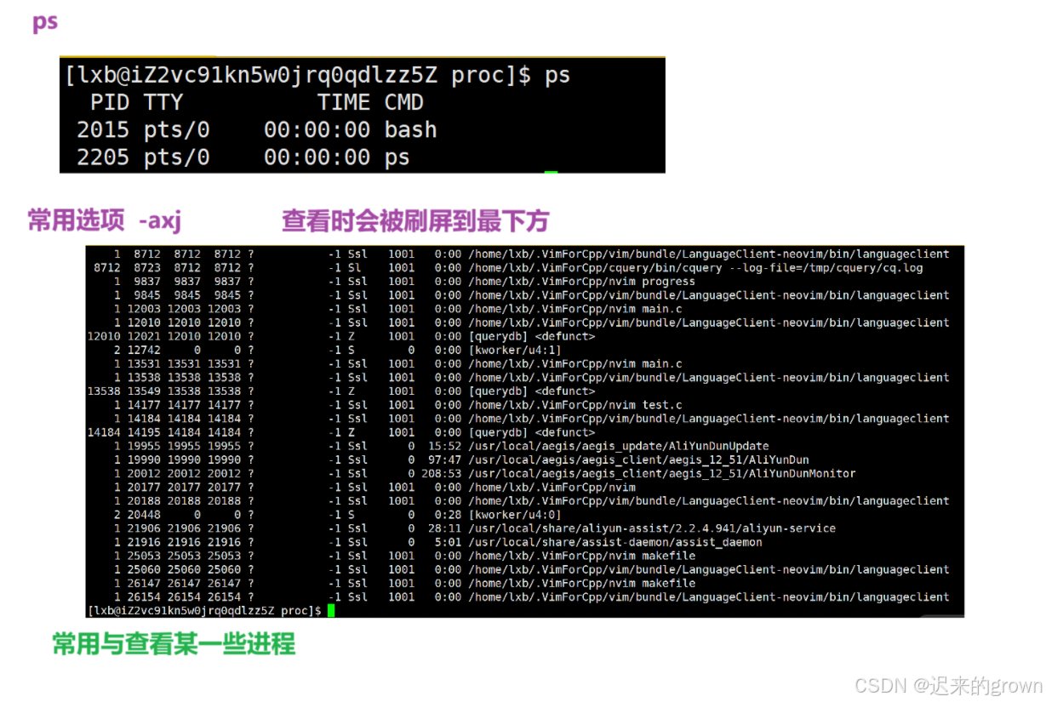The image size is (1046, 702).
Task: Select the "TTY" column header
Action: tap(163, 103)
